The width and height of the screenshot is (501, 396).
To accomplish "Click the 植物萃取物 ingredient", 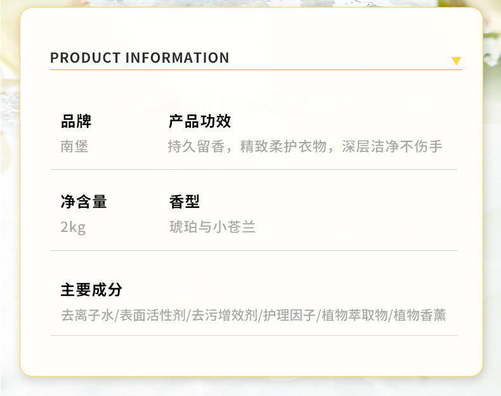I will (x=355, y=315).
